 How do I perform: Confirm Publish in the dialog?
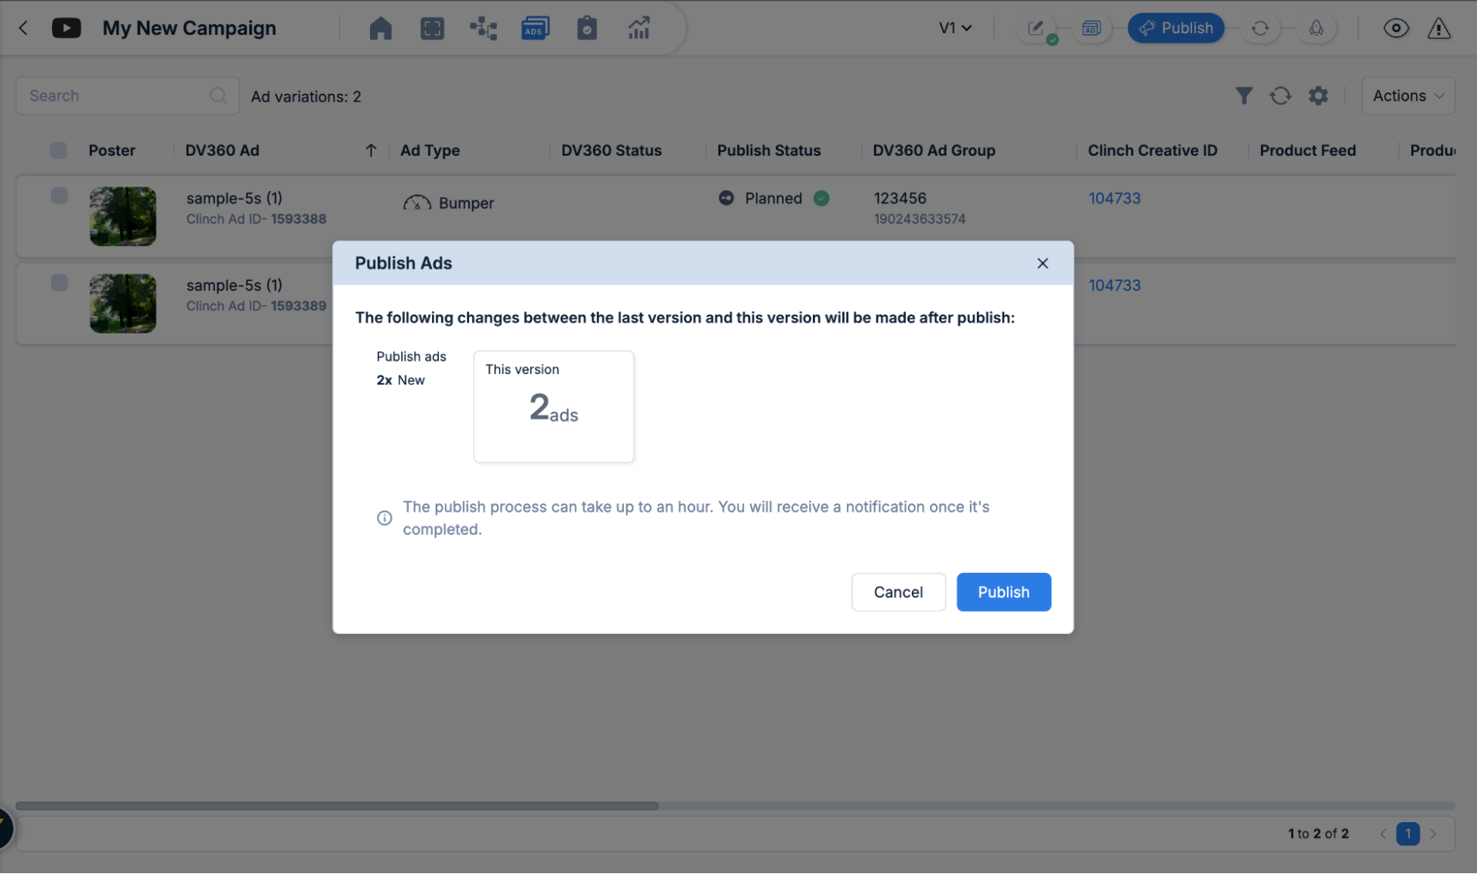(1003, 592)
